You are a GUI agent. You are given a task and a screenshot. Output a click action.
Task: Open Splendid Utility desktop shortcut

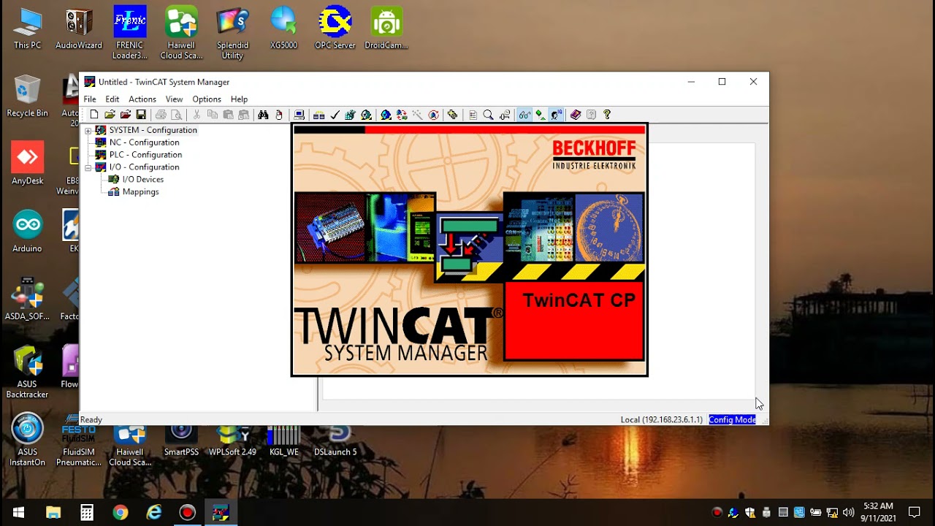tap(232, 33)
